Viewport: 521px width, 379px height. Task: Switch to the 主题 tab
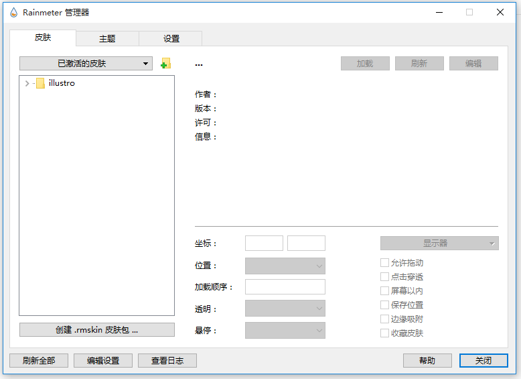pyautogui.click(x=107, y=38)
